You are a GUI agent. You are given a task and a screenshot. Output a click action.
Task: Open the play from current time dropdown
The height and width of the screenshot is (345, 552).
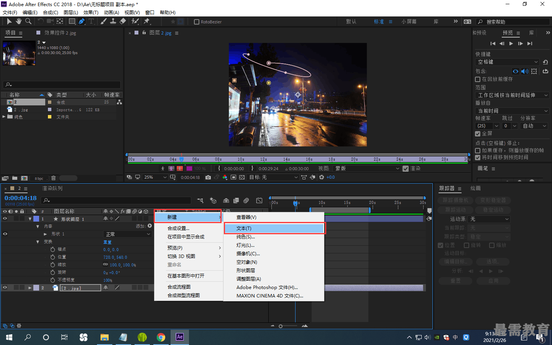tap(513, 111)
